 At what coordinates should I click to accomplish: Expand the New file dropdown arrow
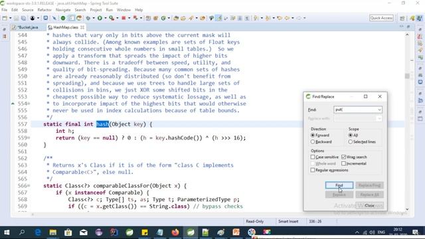pos(11,18)
